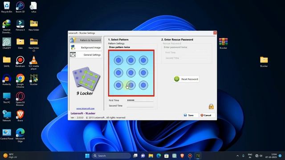Select the top-right pattern dot
Image resolution: width=285 pixels, height=160 pixels.
pos(143,60)
